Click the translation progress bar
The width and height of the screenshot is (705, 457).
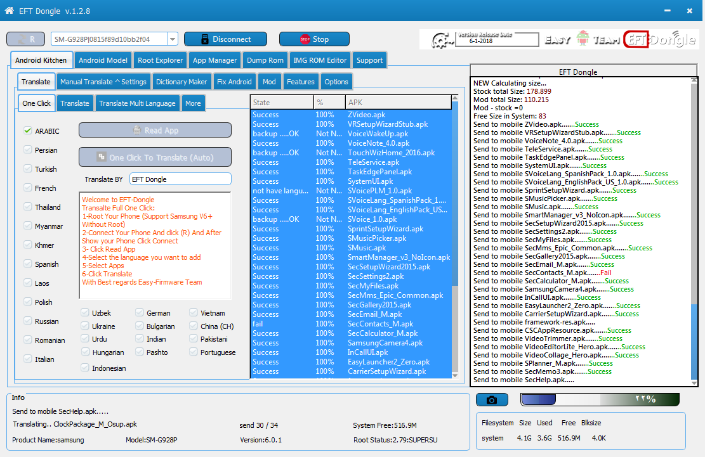(600, 399)
